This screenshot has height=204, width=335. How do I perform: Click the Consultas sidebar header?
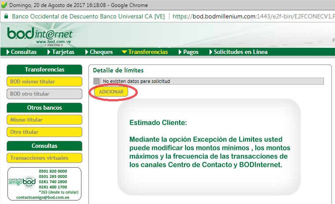(x=44, y=146)
